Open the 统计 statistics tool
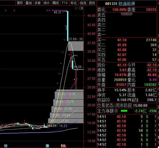This screenshot has width=159, height=148. [47, 3]
